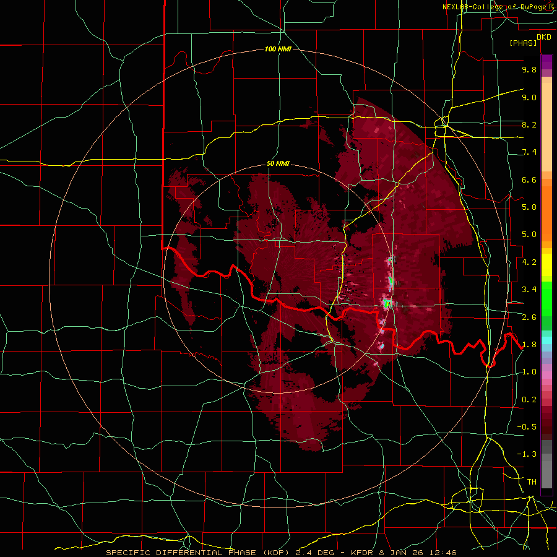Viewport: 557px width, 557px height.
Task: Click the 4.2 value on the color scale
Action: pos(529,262)
